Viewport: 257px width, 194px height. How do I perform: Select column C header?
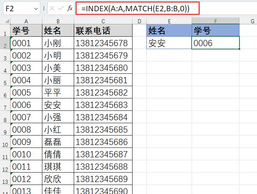coord(103,21)
